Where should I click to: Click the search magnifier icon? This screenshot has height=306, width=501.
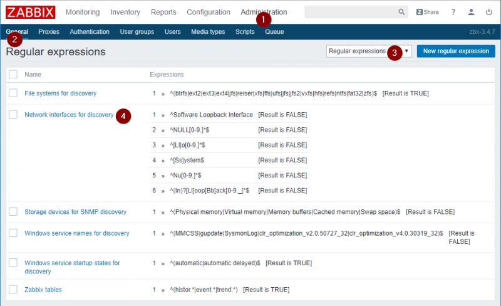click(x=401, y=12)
